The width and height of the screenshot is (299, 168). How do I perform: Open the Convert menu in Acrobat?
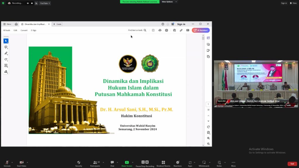click(24, 30)
